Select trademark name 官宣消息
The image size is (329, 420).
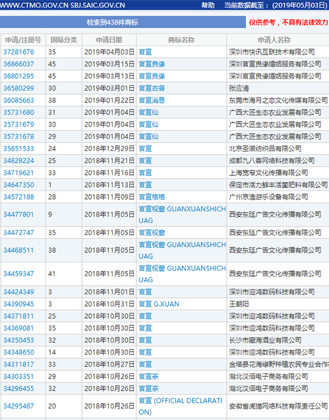pyautogui.click(x=152, y=100)
